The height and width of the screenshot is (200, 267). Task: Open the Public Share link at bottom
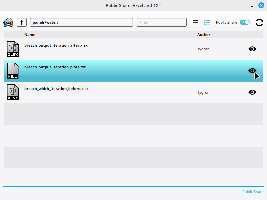click(x=253, y=192)
